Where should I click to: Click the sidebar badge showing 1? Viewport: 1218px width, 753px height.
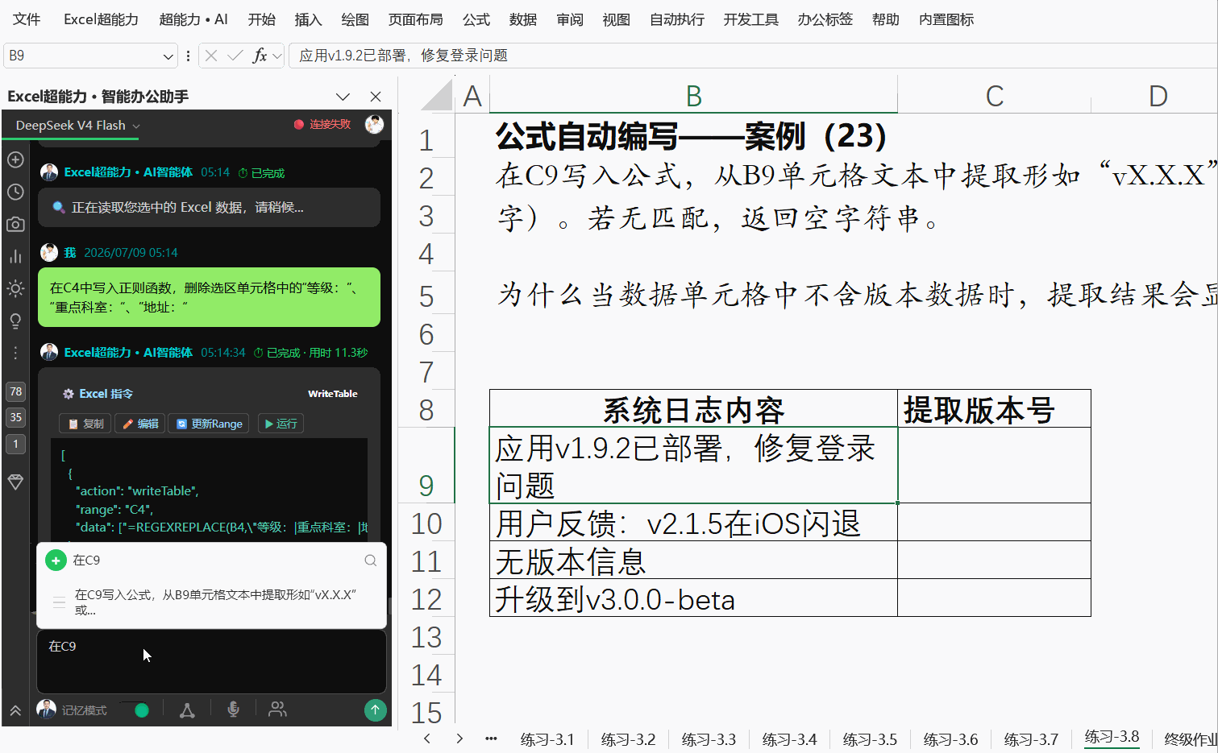pos(15,444)
